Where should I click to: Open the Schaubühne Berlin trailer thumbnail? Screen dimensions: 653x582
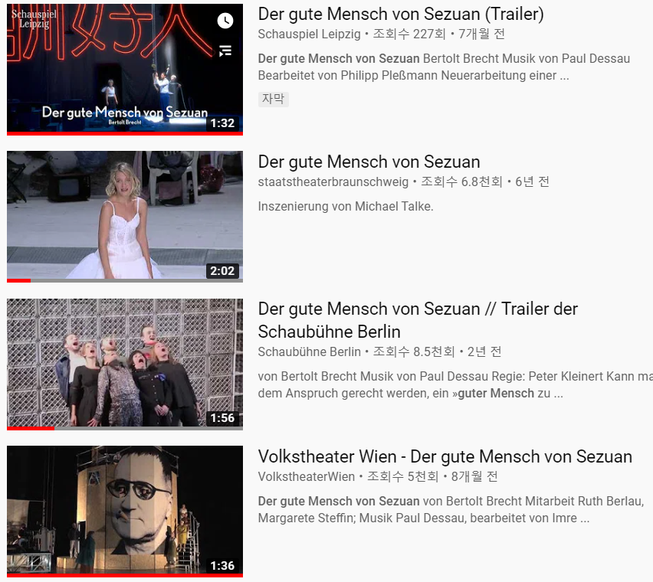(x=124, y=364)
